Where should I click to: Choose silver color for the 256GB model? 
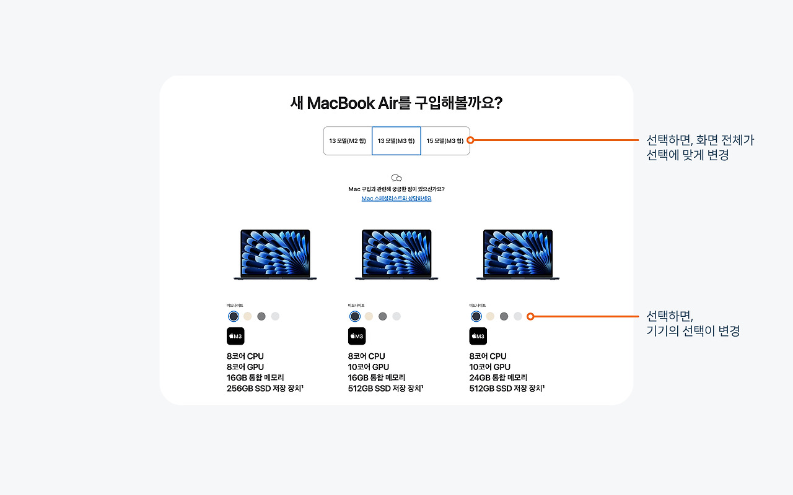click(275, 316)
